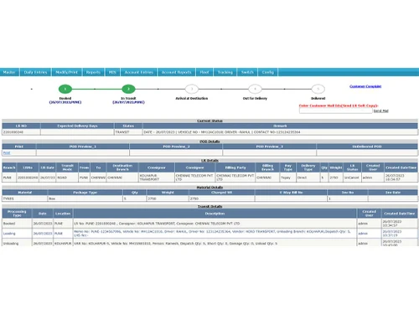Screen dimensions: 419x314
Task: Open the Reports menu
Action: point(93,72)
